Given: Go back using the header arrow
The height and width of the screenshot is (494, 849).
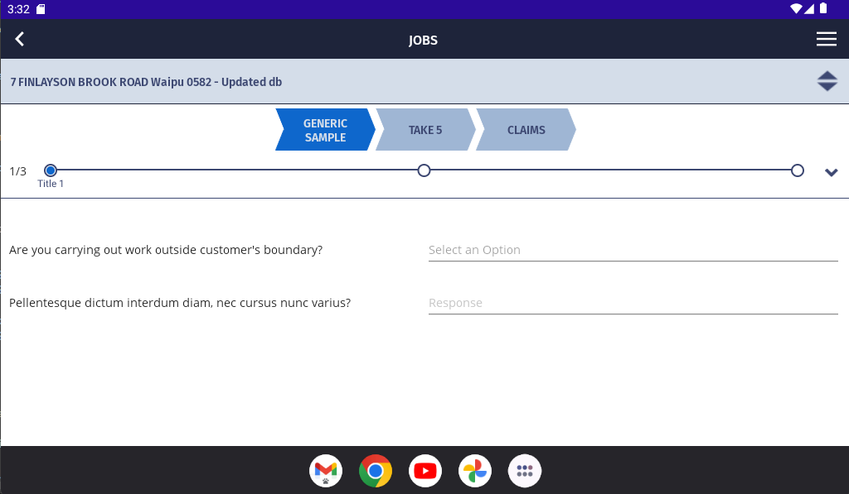Looking at the screenshot, I should (20, 39).
